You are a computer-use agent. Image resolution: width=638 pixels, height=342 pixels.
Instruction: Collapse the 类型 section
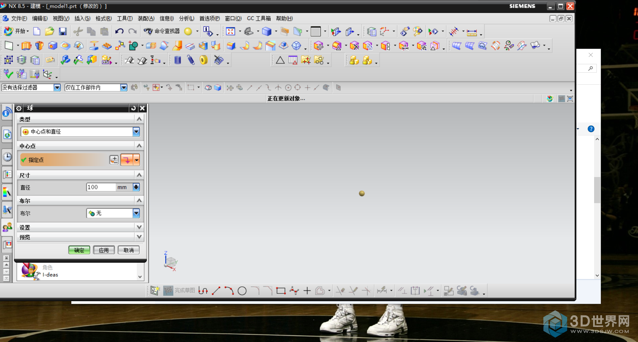click(139, 119)
